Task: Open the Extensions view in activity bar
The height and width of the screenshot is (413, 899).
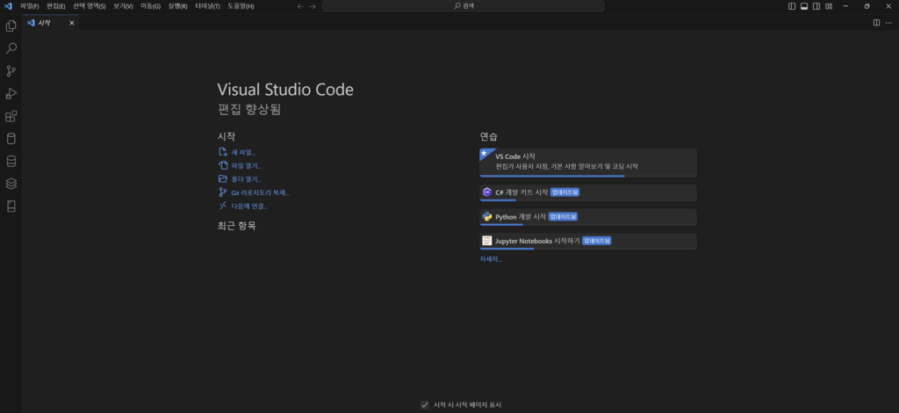Action: 11,117
